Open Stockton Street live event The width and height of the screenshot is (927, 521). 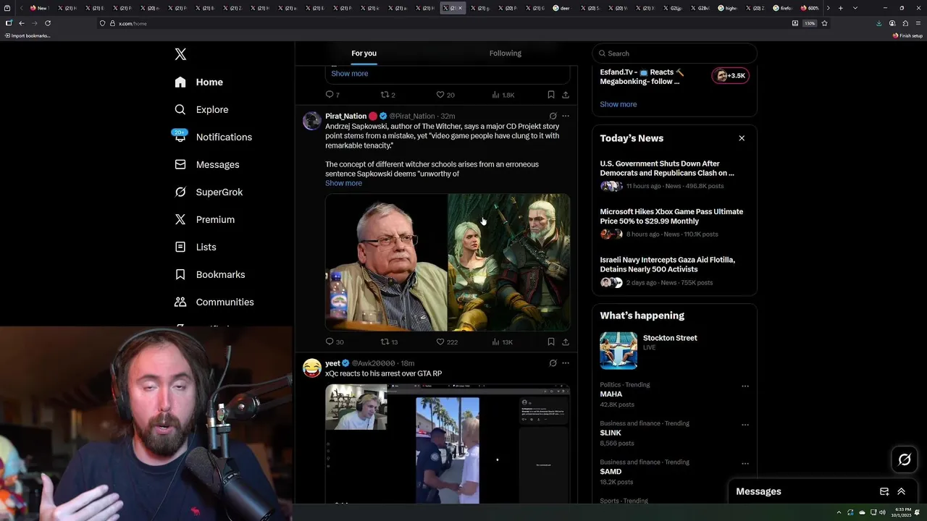point(674,350)
